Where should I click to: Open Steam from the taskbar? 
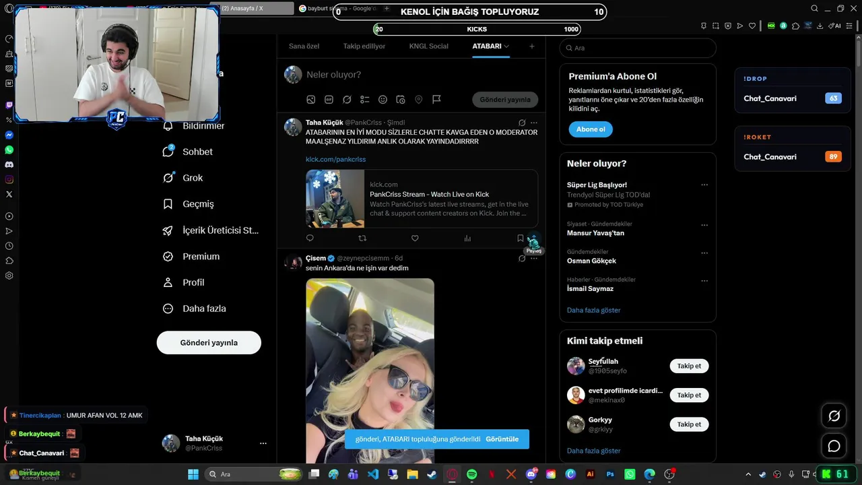coord(432,474)
